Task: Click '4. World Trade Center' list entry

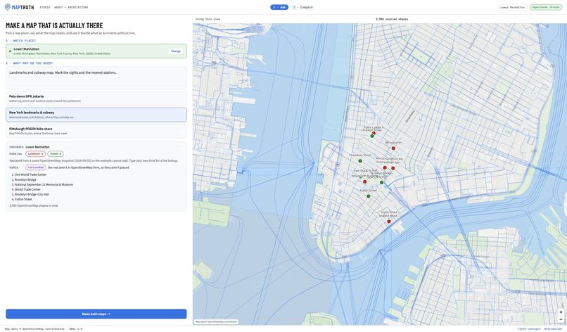Action: point(26,189)
